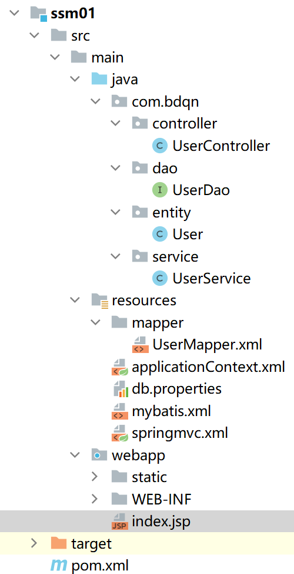Expand the static folder chevron
Viewport: 294px width, 574px height.
click(x=95, y=477)
